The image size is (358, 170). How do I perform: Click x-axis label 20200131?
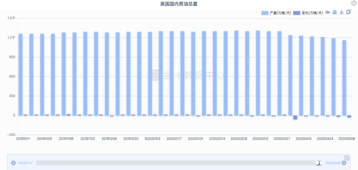(196, 139)
